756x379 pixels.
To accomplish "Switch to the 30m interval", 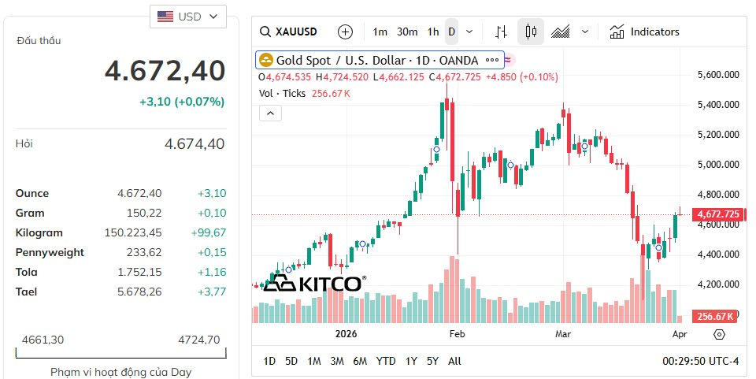I will pos(407,32).
